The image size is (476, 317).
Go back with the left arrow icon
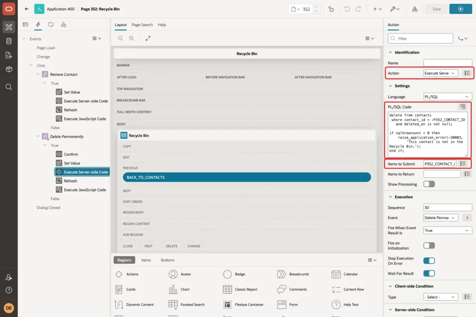click(x=26, y=9)
